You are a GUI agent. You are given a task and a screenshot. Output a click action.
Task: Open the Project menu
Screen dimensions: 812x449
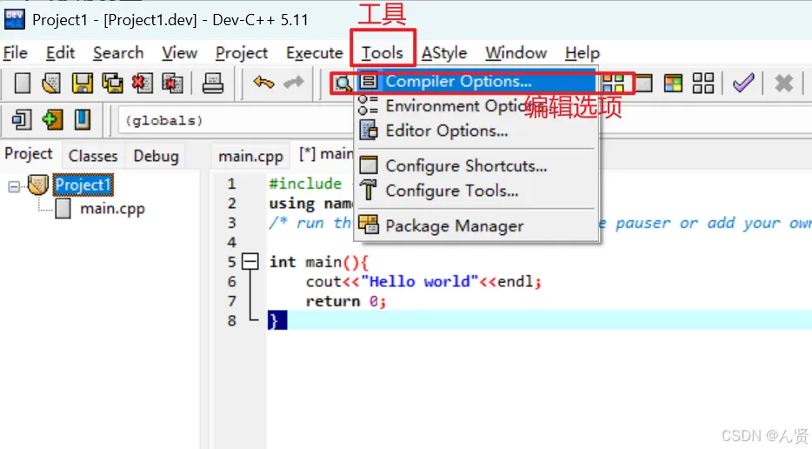242,53
